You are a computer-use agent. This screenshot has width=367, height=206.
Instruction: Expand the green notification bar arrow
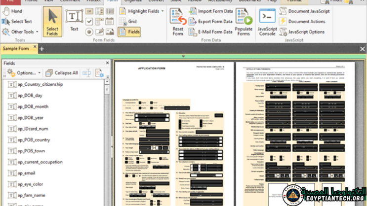(x=183, y=56)
